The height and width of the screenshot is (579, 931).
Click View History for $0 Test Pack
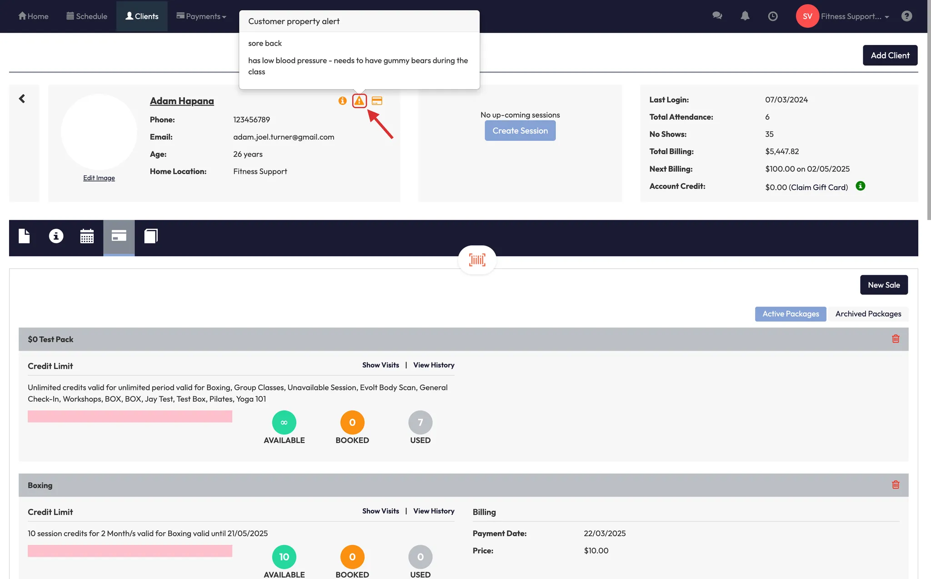tap(434, 365)
